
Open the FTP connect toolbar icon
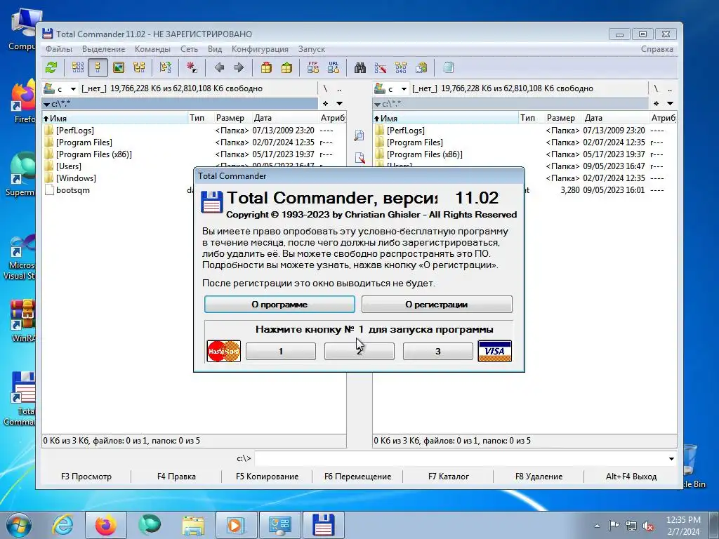pos(313,68)
